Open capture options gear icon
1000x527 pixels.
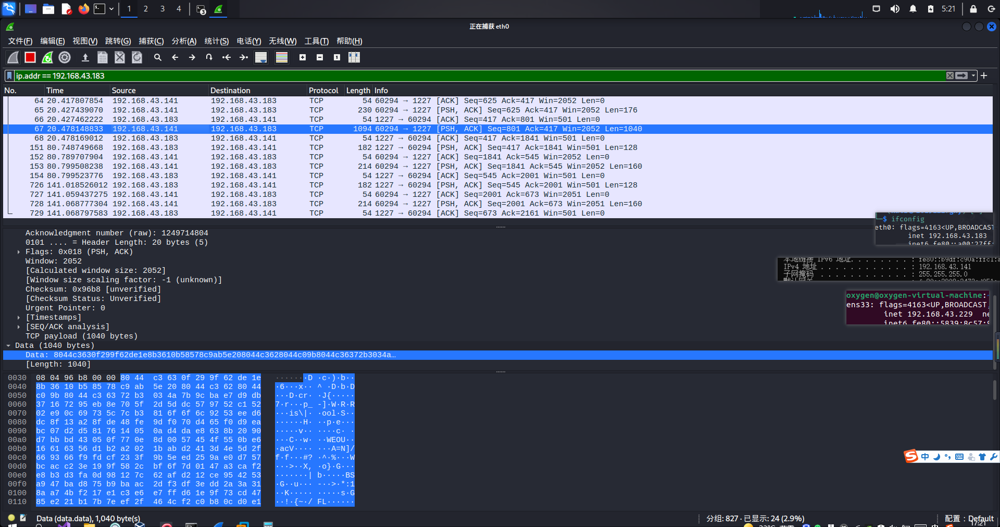coord(65,57)
